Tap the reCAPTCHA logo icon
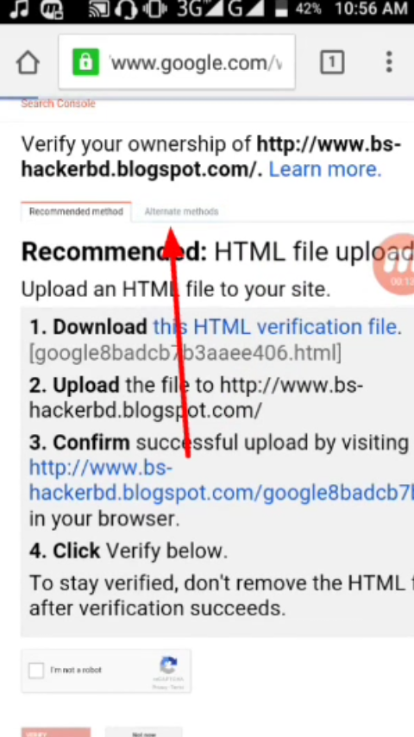The image size is (414, 737). pyautogui.click(x=168, y=665)
